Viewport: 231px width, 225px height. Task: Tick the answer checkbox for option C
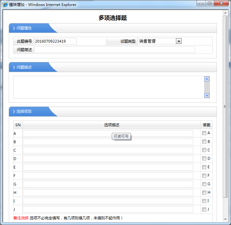pos(204,150)
